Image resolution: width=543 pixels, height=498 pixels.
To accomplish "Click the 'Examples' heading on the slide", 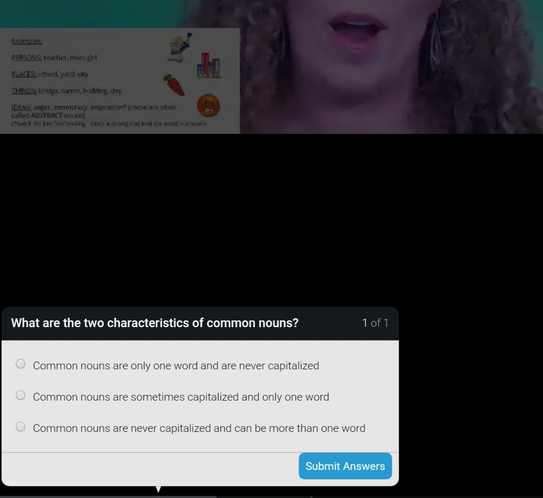I will (27, 41).
